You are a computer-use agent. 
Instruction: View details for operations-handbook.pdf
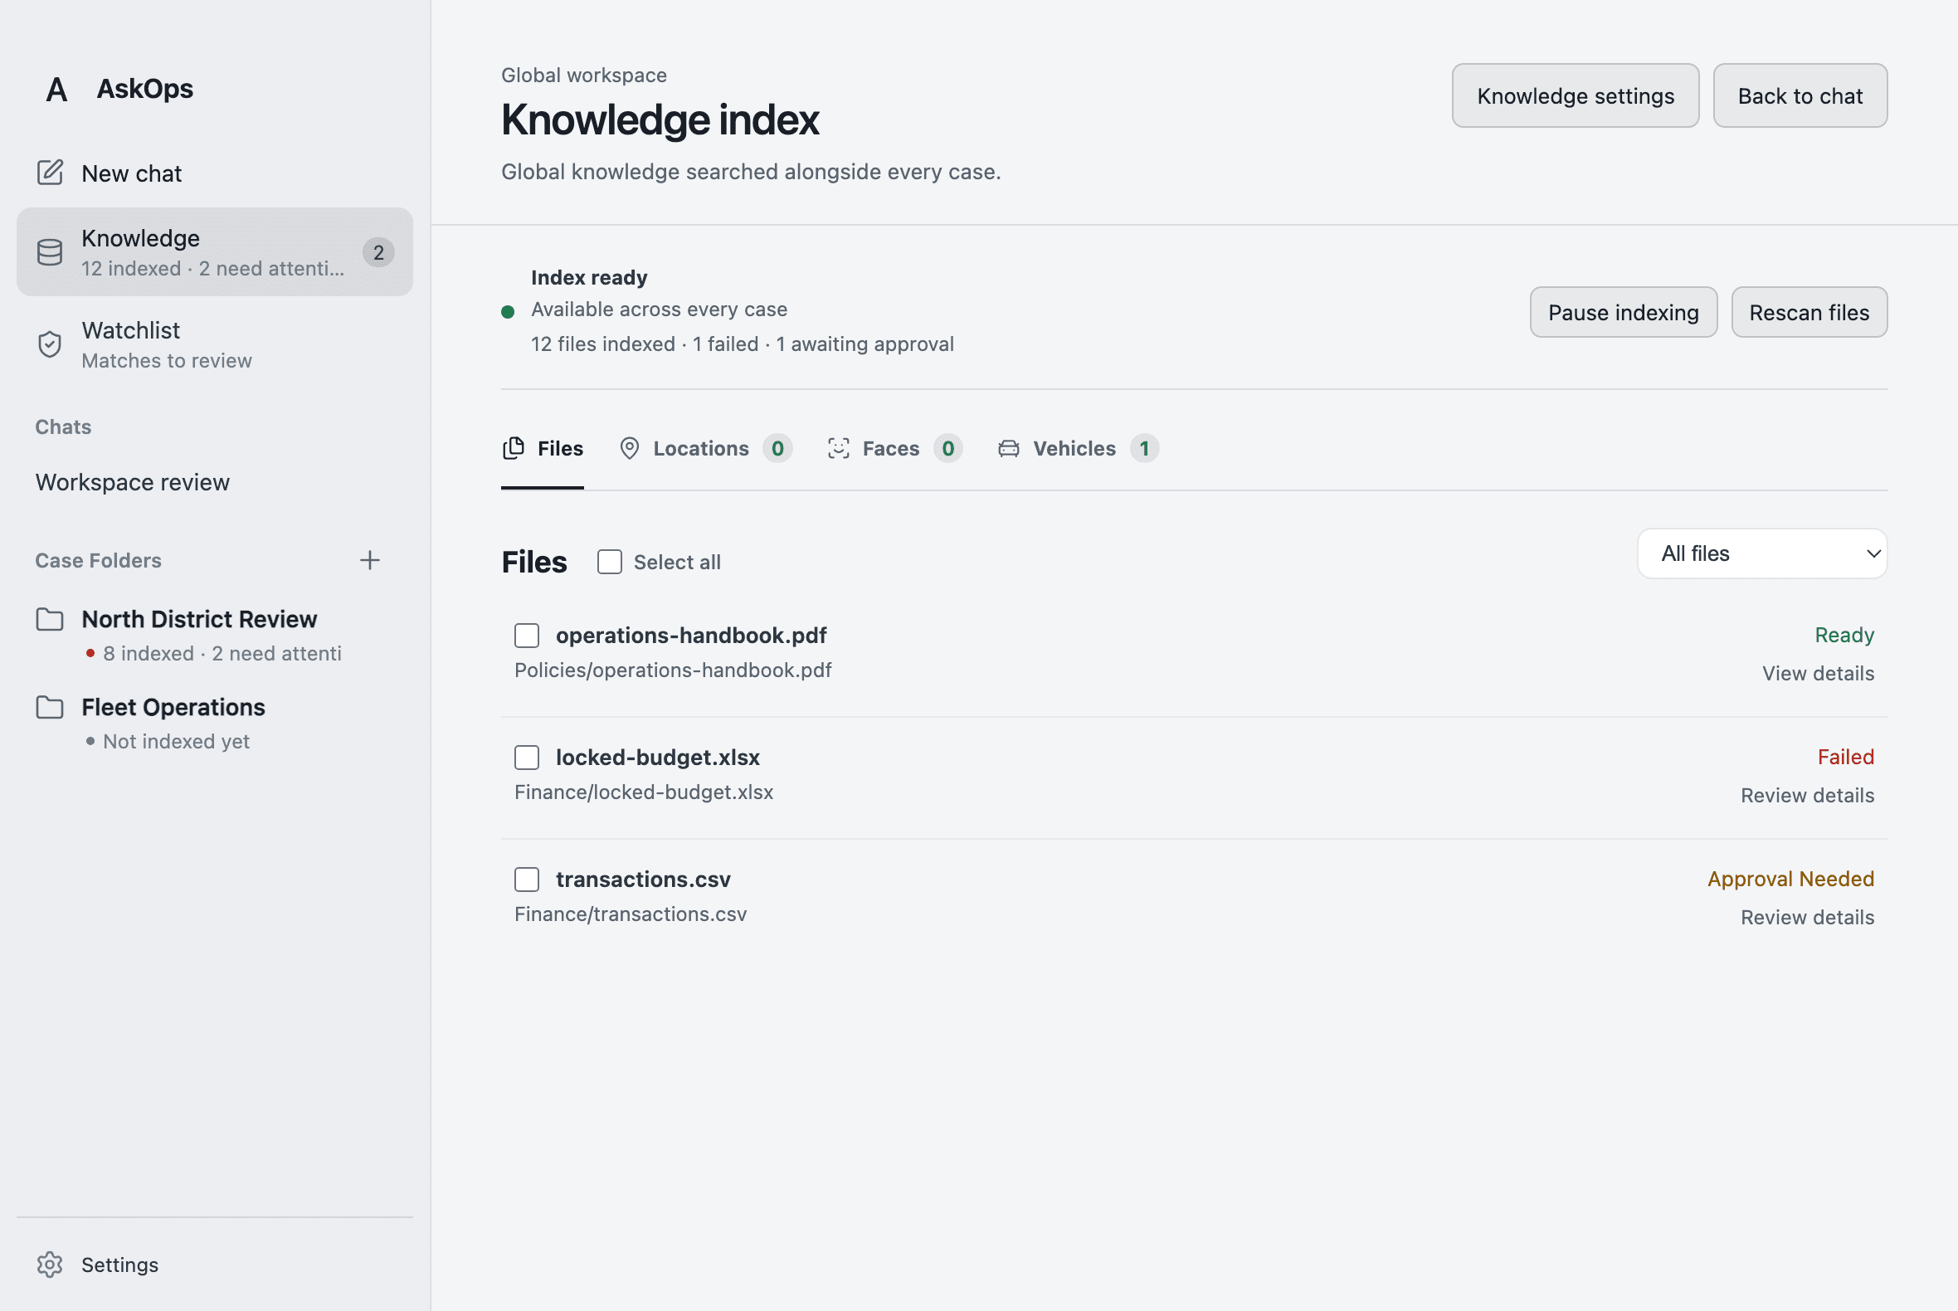[1819, 673]
